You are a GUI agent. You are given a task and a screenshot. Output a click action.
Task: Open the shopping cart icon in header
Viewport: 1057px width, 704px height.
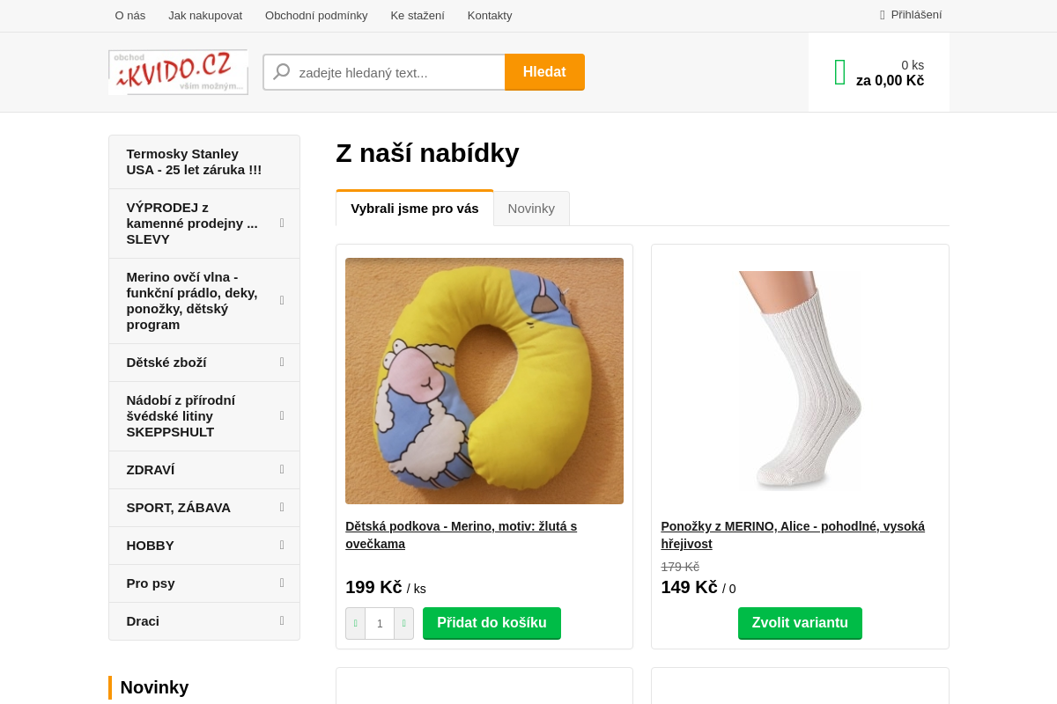[x=839, y=71]
